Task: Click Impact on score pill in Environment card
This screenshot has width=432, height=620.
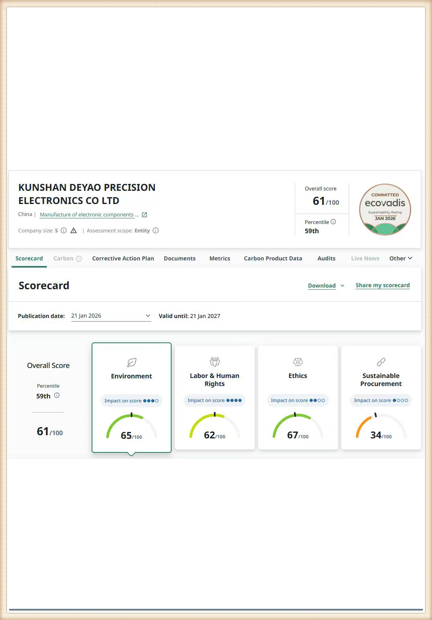Action: [x=132, y=401]
